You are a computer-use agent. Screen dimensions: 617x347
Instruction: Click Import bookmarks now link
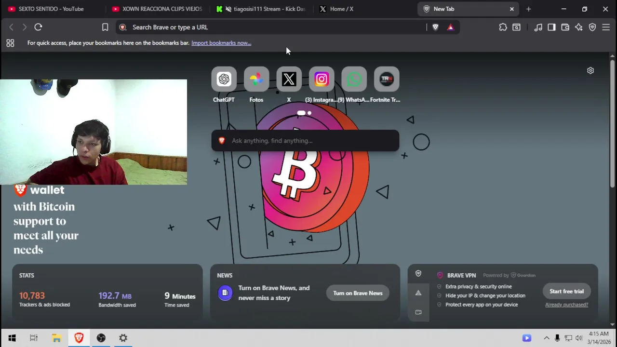(x=221, y=43)
